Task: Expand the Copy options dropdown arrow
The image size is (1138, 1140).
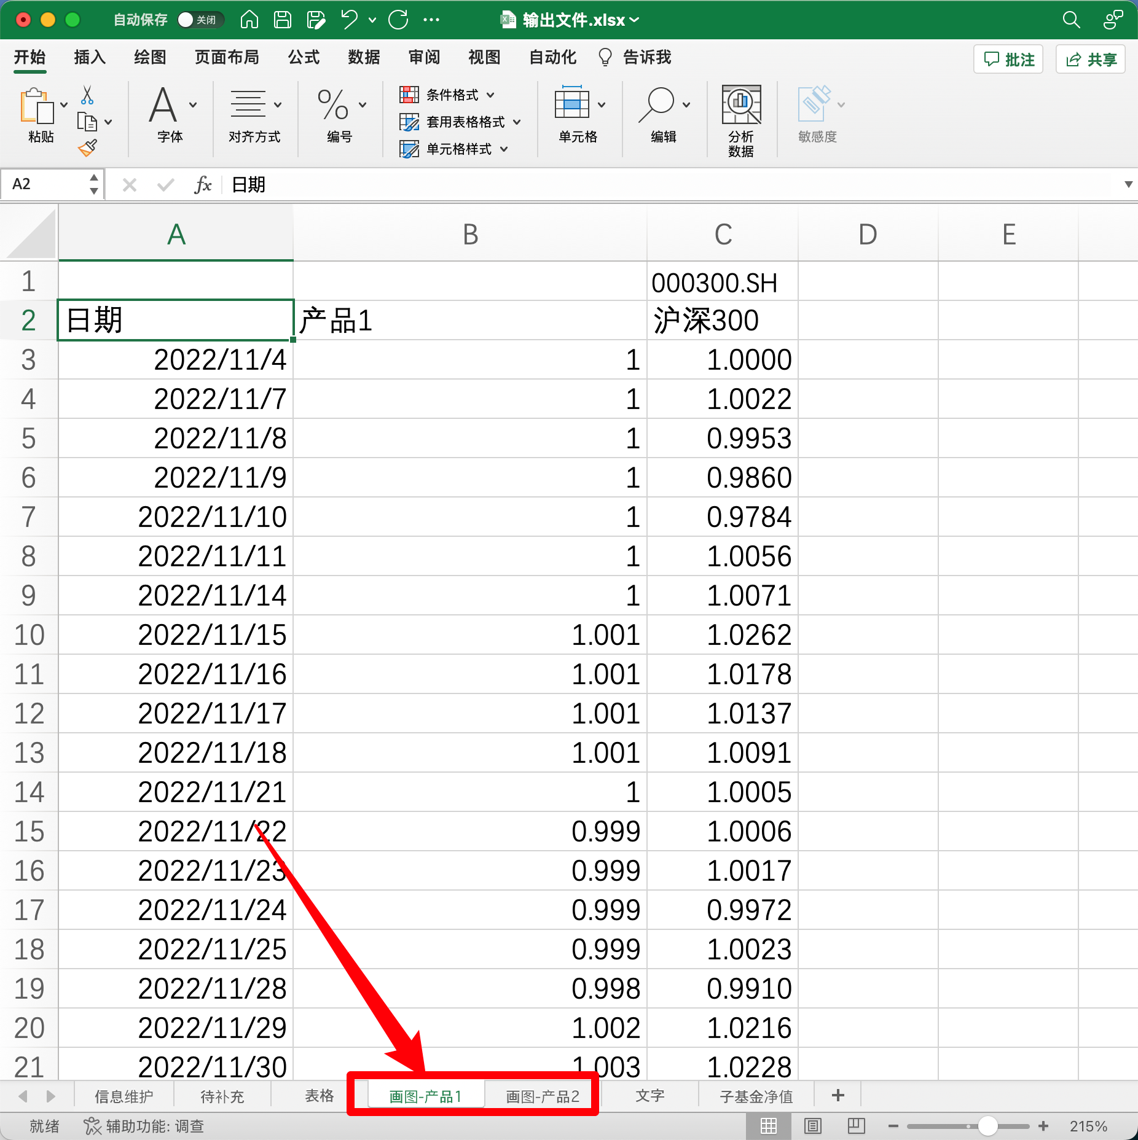Action: tap(109, 122)
